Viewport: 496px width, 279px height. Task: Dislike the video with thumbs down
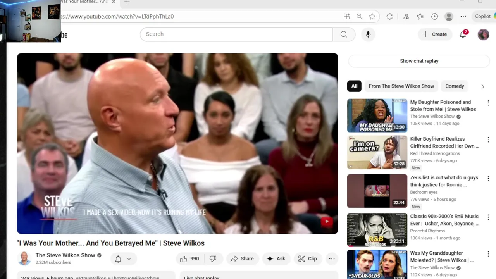pos(213,258)
